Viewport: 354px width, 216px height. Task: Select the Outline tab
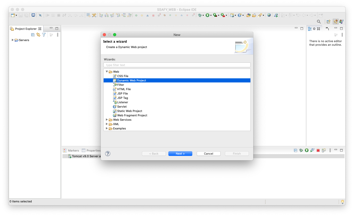pyautogui.click(x=314, y=29)
